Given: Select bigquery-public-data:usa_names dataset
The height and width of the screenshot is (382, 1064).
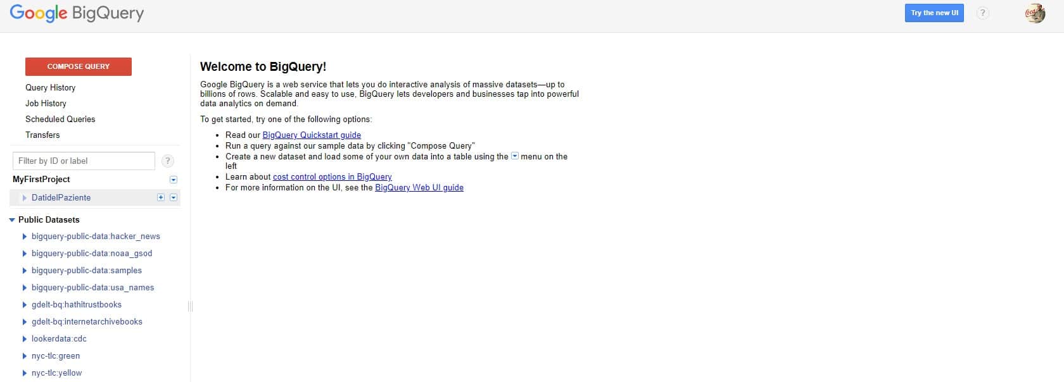Looking at the screenshot, I should pyautogui.click(x=93, y=288).
